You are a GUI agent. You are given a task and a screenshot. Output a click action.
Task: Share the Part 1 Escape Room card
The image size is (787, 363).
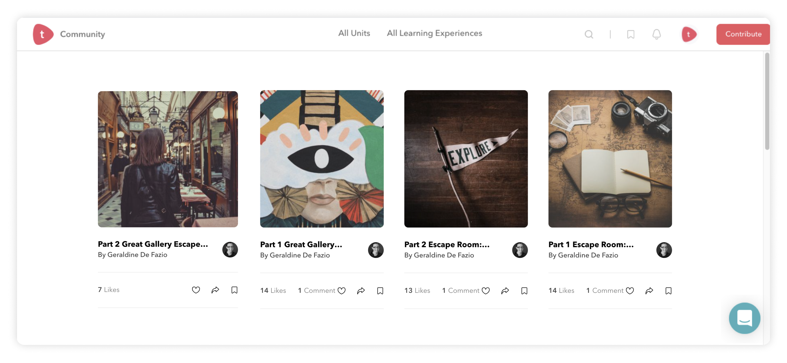(x=649, y=291)
